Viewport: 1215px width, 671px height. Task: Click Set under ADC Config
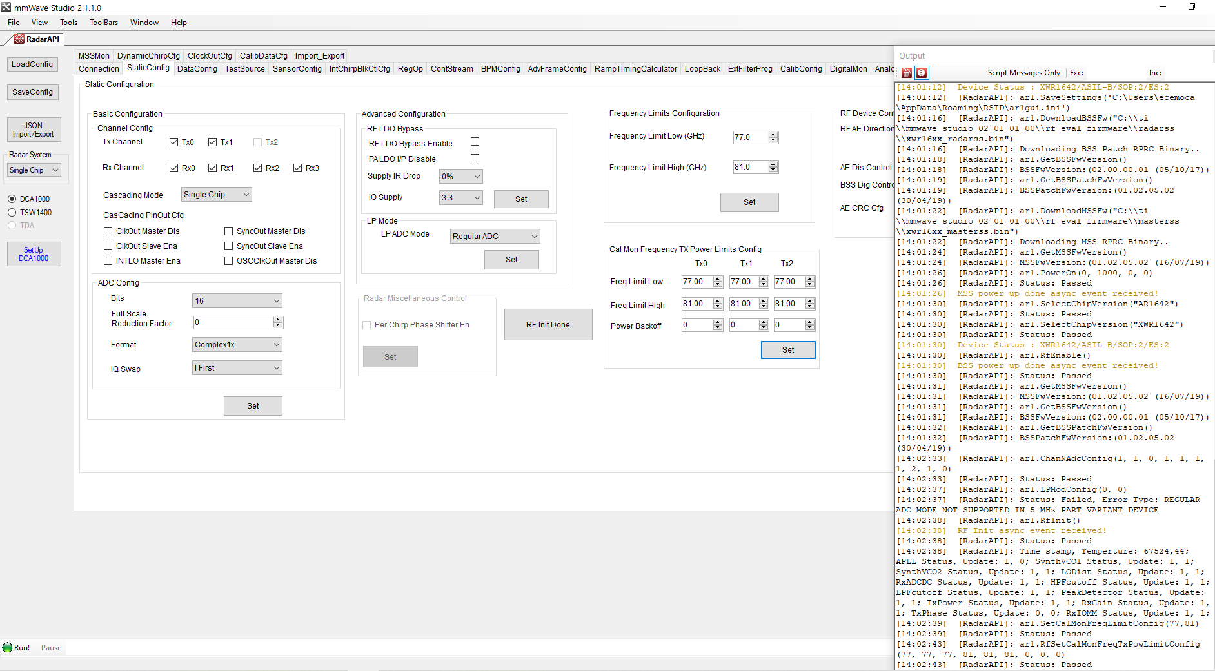253,405
